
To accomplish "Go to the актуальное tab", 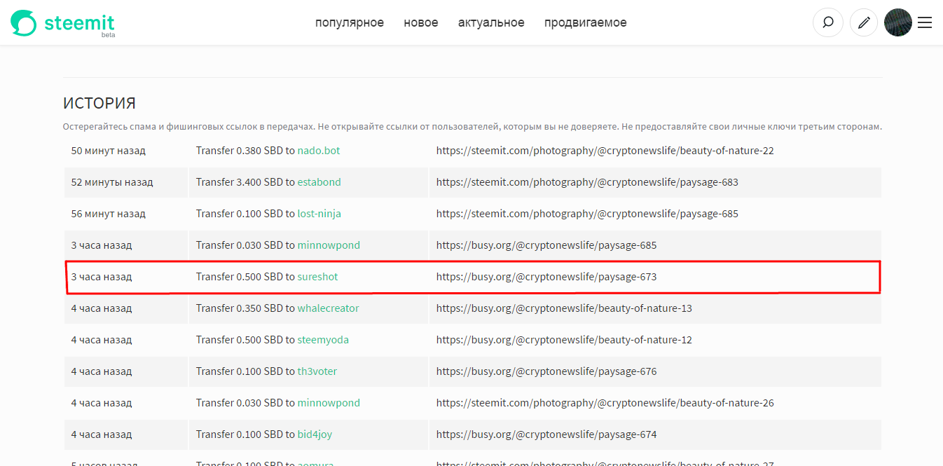I will [491, 22].
